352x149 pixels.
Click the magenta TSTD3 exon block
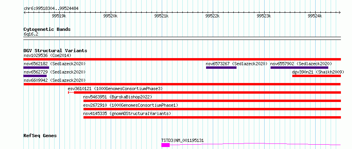(x=165, y=145)
